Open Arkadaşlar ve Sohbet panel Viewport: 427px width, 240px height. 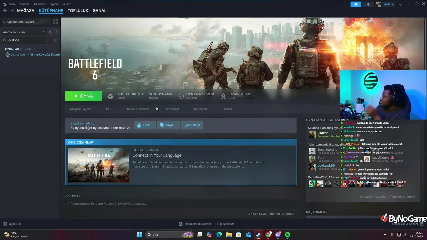click(x=407, y=224)
